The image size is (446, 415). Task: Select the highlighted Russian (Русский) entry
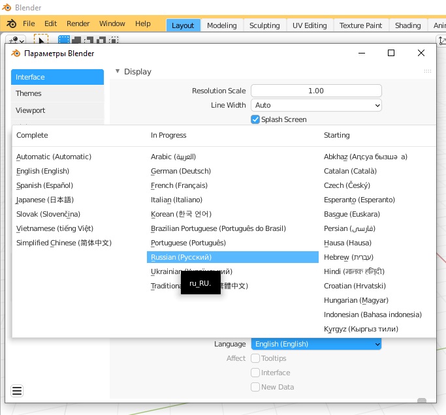[232, 257]
